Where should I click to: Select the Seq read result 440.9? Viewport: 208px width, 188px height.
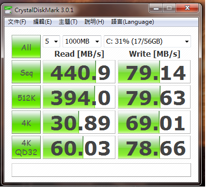(x=79, y=72)
